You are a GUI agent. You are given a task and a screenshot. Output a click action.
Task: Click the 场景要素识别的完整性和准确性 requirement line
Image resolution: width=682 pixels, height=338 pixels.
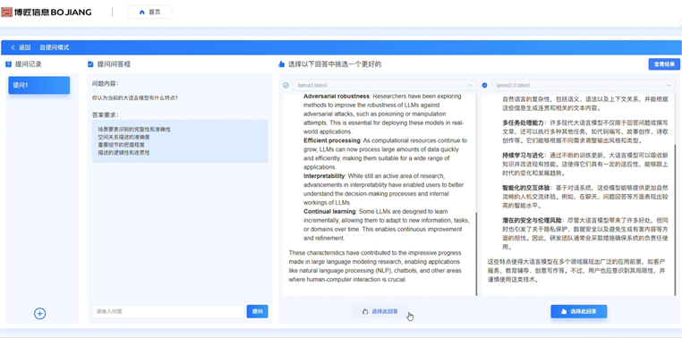134,130
